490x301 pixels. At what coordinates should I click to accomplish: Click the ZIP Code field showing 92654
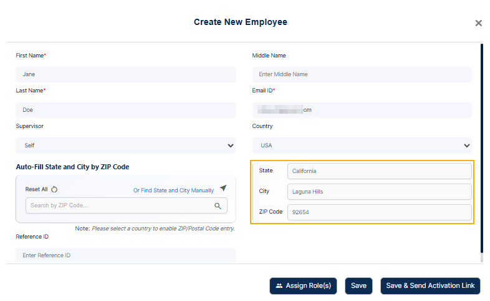[x=380, y=212]
